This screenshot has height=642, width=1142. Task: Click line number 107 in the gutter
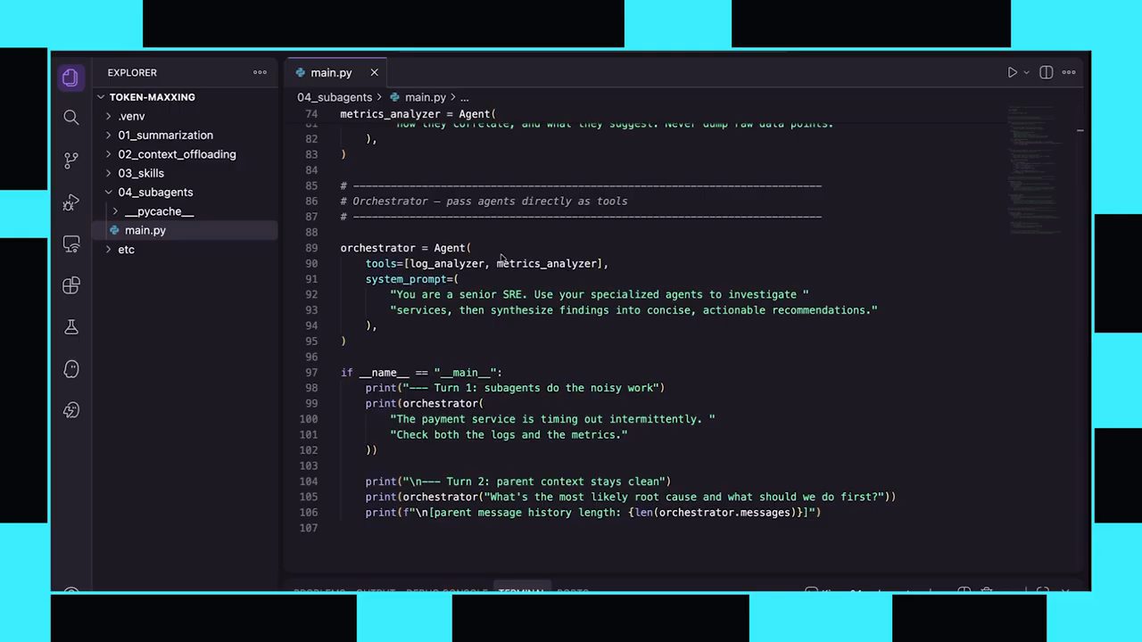pyautogui.click(x=309, y=528)
